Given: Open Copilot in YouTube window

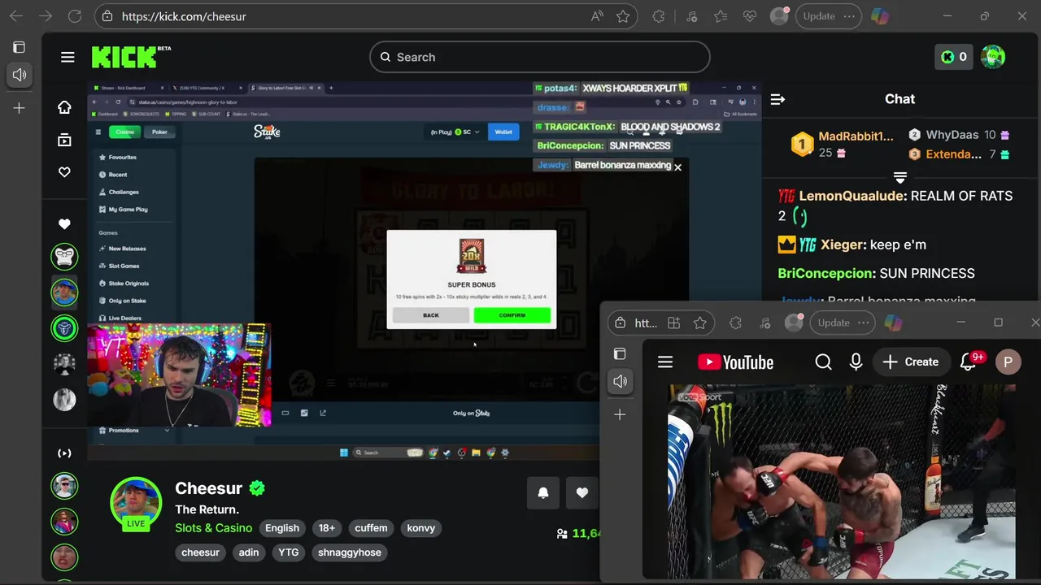Looking at the screenshot, I should [893, 323].
